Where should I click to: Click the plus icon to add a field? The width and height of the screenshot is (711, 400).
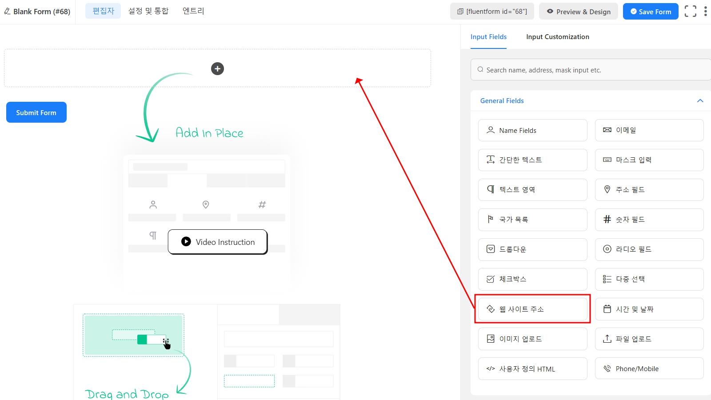pos(217,68)
